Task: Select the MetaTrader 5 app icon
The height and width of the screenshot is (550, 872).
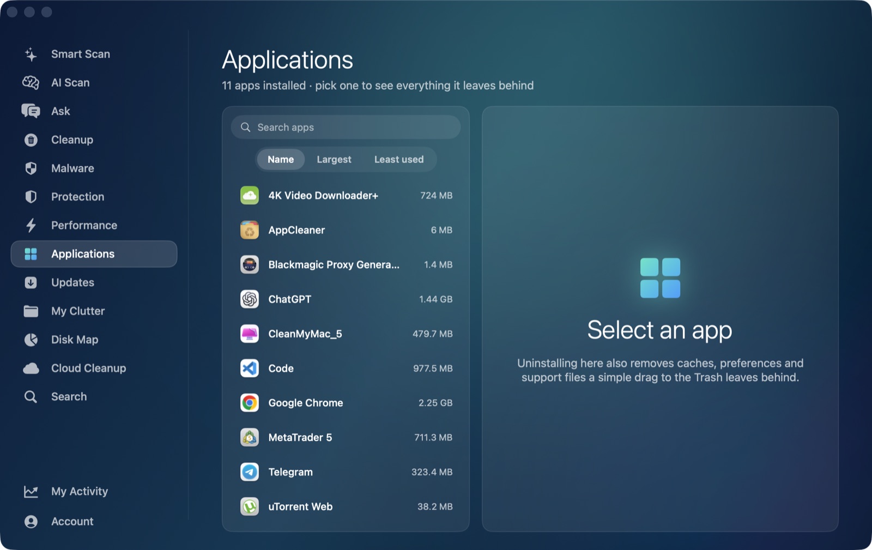Action: coord(250,437)
